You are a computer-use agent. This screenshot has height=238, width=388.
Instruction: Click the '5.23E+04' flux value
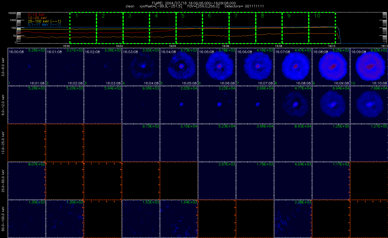(x=227, y=126)
